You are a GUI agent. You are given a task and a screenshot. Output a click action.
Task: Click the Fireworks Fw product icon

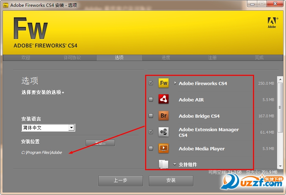click(x=164, y=83)
